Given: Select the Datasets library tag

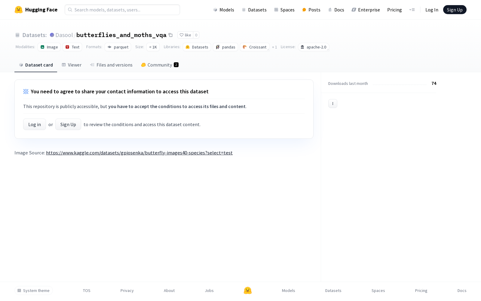Looking at the screenshot, I should (x=197, y=47).
